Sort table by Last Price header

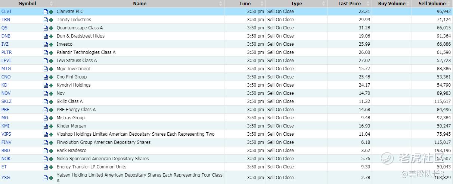point(350,3)
